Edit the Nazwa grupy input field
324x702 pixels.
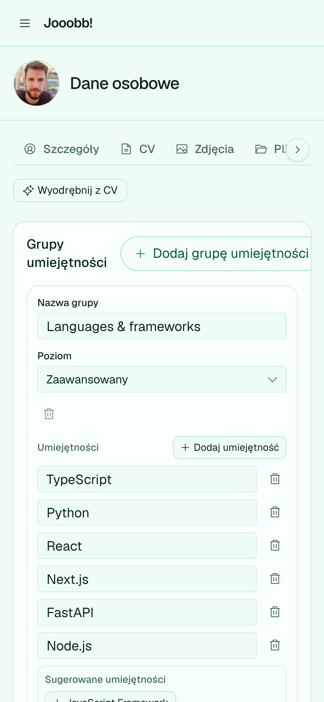[x=162, y=326]
